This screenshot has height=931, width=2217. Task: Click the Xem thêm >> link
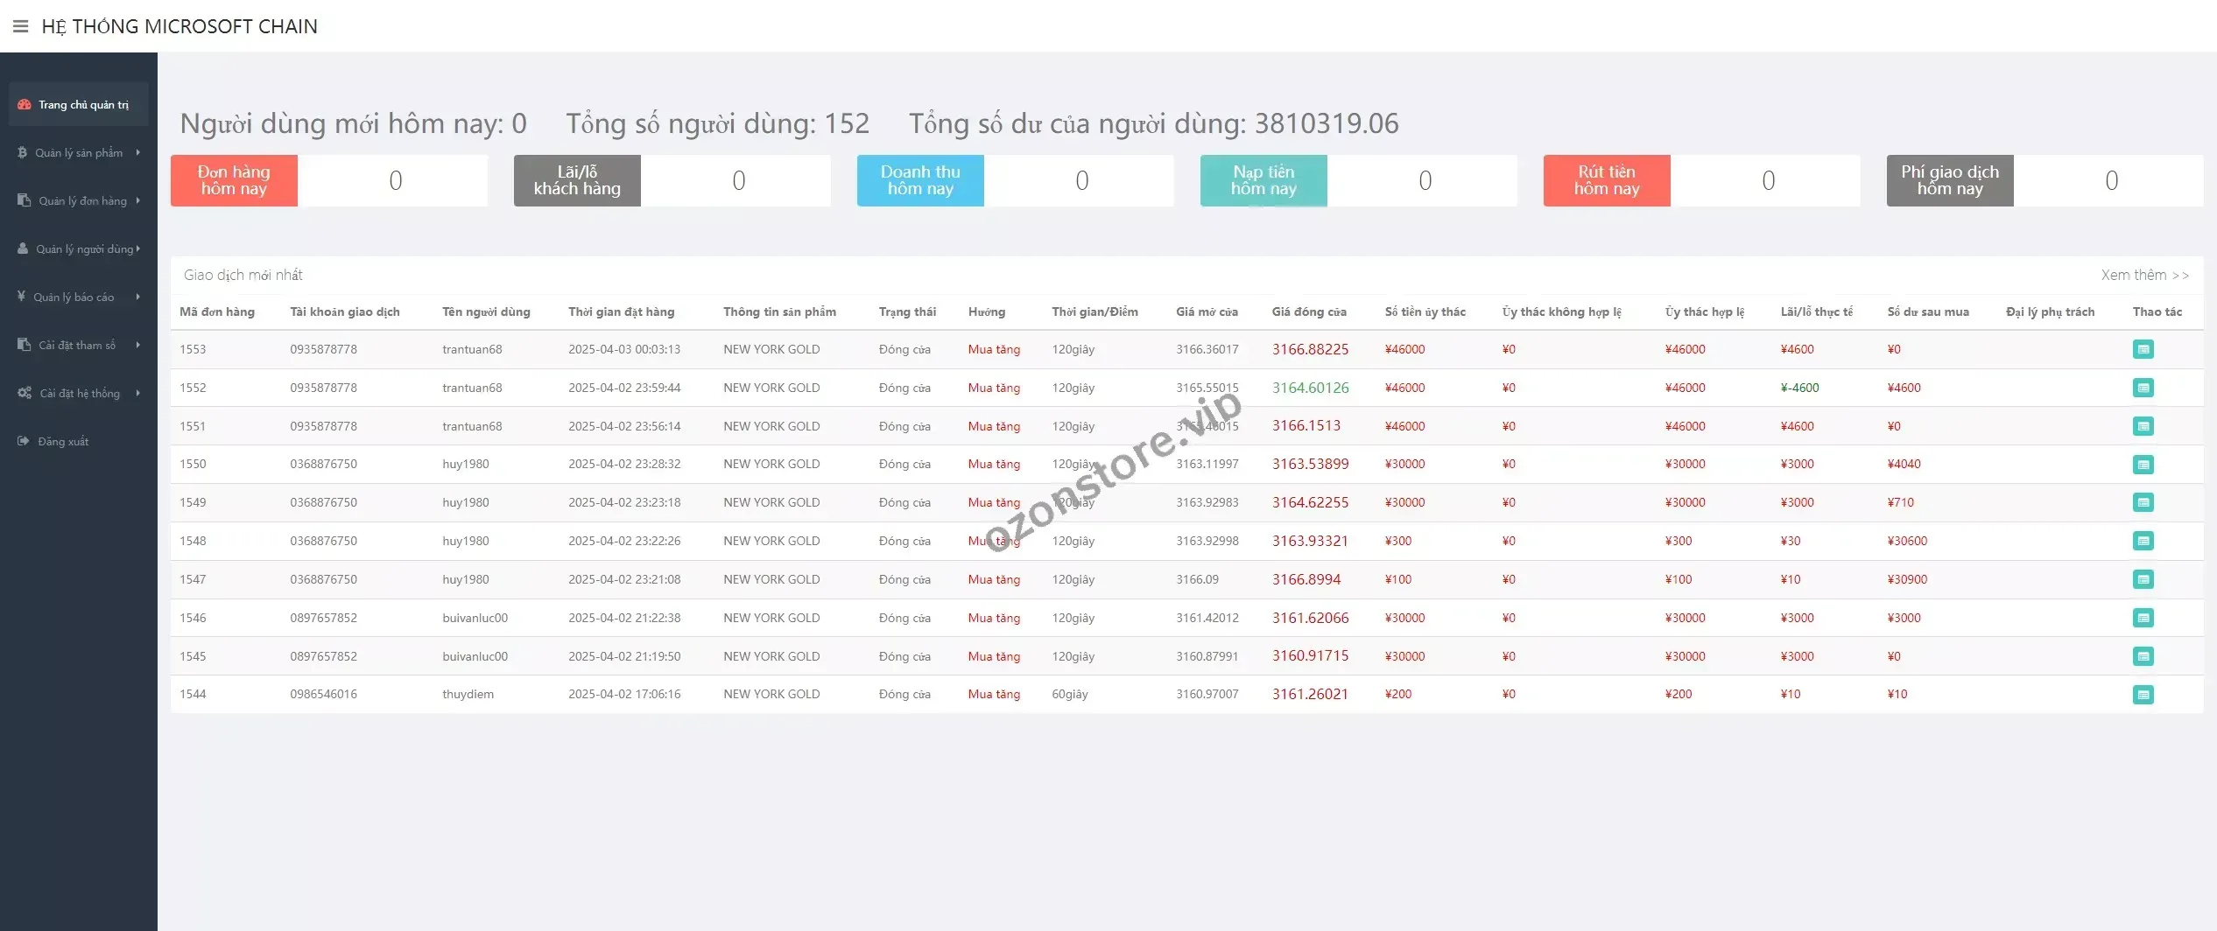point(2144,276)
